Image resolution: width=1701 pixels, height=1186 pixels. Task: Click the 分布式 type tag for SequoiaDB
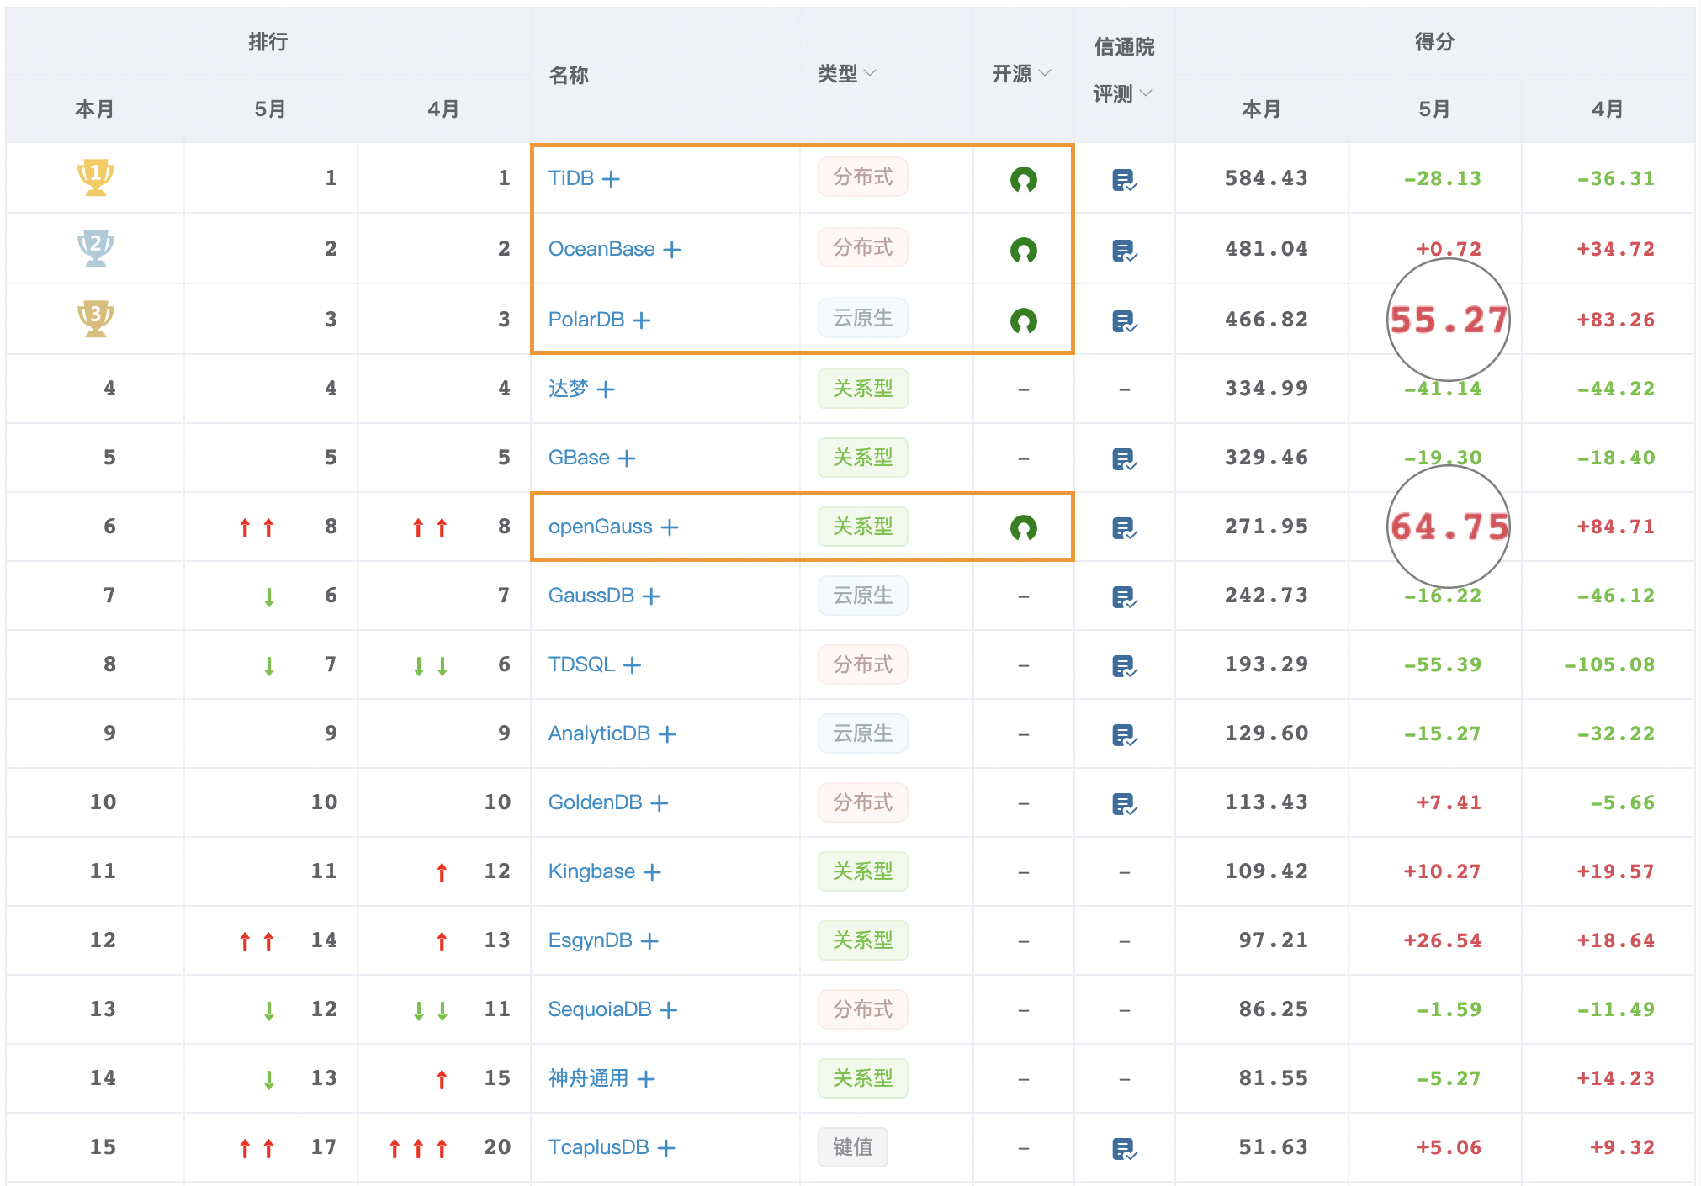(862, 1009)
